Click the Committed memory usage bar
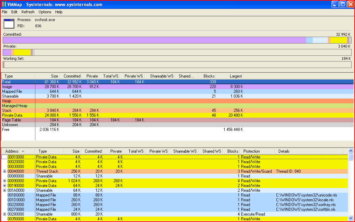The width and height of the screenshot is (355, 222). click(x=177, y=40)
